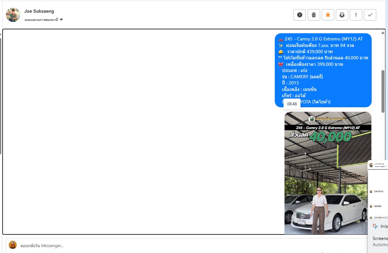Click the 08:48 timestamp tooltip
Screen dimensions: 388x253
click(x=292, y=104)
